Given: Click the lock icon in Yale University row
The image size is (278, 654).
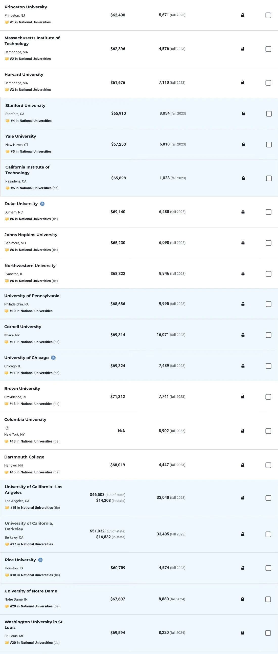Looking at the screenshot, I should click(243, 144).
